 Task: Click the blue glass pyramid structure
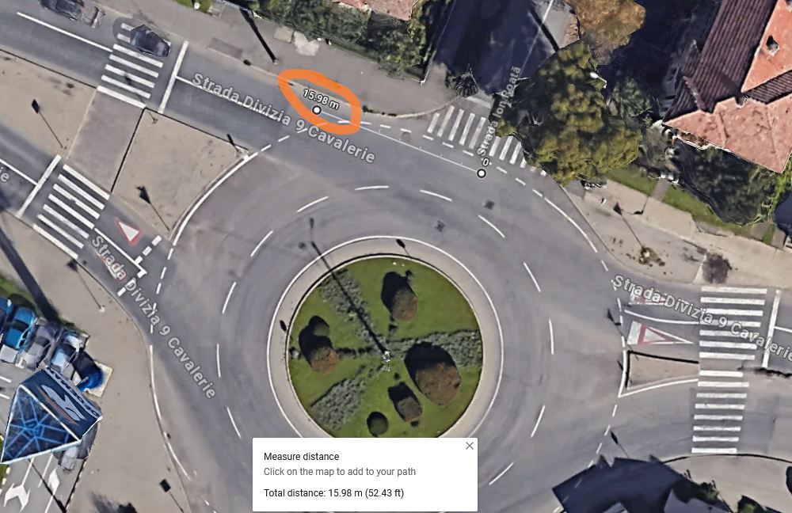click(48, 415)
